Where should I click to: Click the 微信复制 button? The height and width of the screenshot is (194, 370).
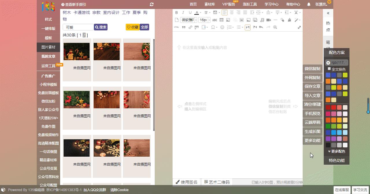(x=312, y=69)
